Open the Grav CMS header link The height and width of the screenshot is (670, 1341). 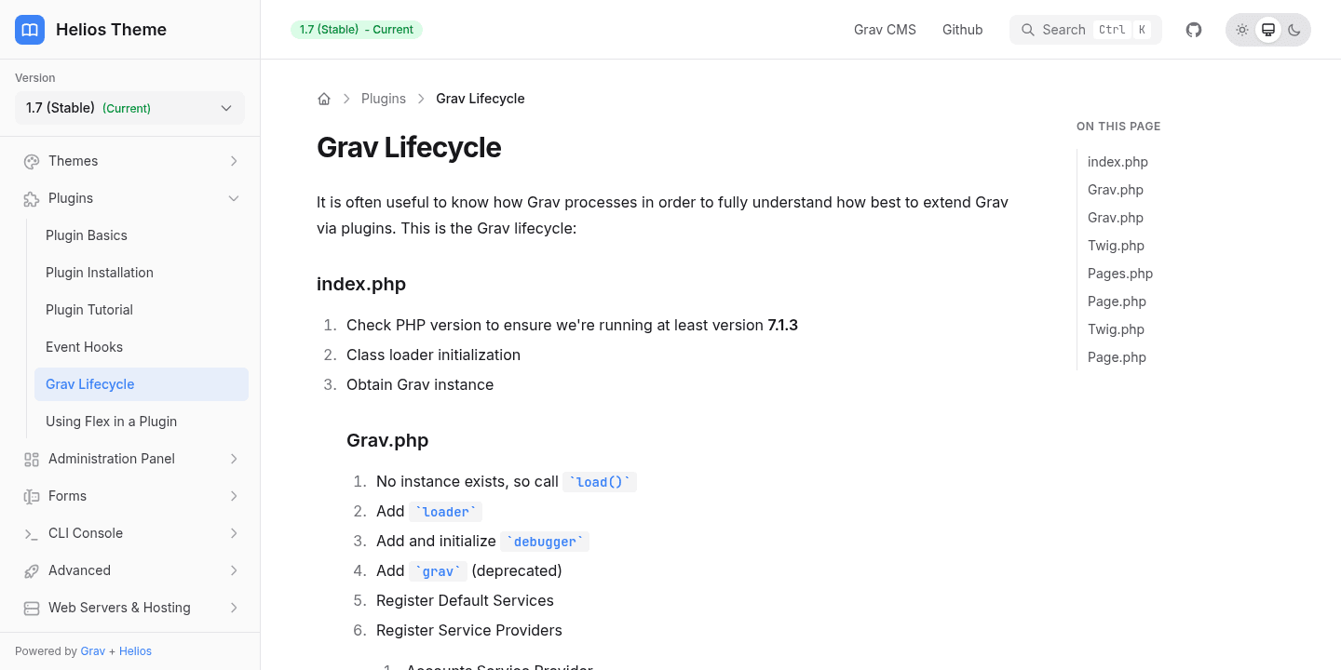[885, 30]
